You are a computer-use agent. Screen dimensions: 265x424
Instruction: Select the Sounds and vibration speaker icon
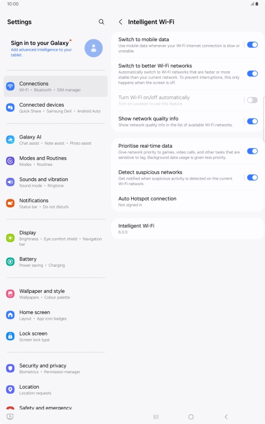coord(10,182)
